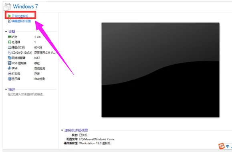The image size is (232, 152).
Task: Select the '打印机' device label
Action: point(16,74)
